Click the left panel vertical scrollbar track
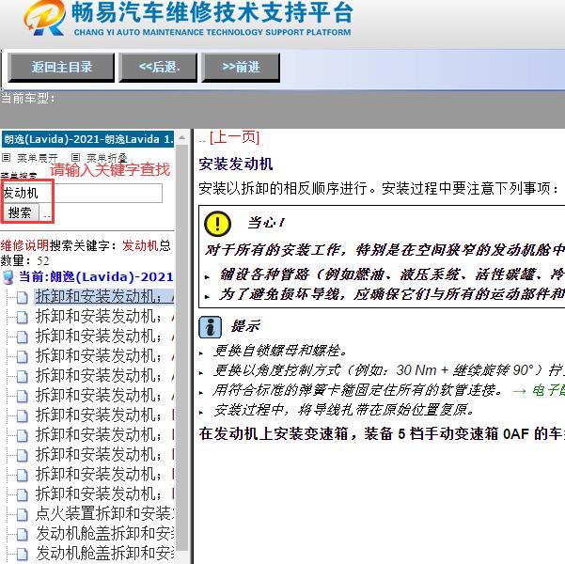This screenshot has height=564, width=565. pyautogui.click(x=182, y=348)
